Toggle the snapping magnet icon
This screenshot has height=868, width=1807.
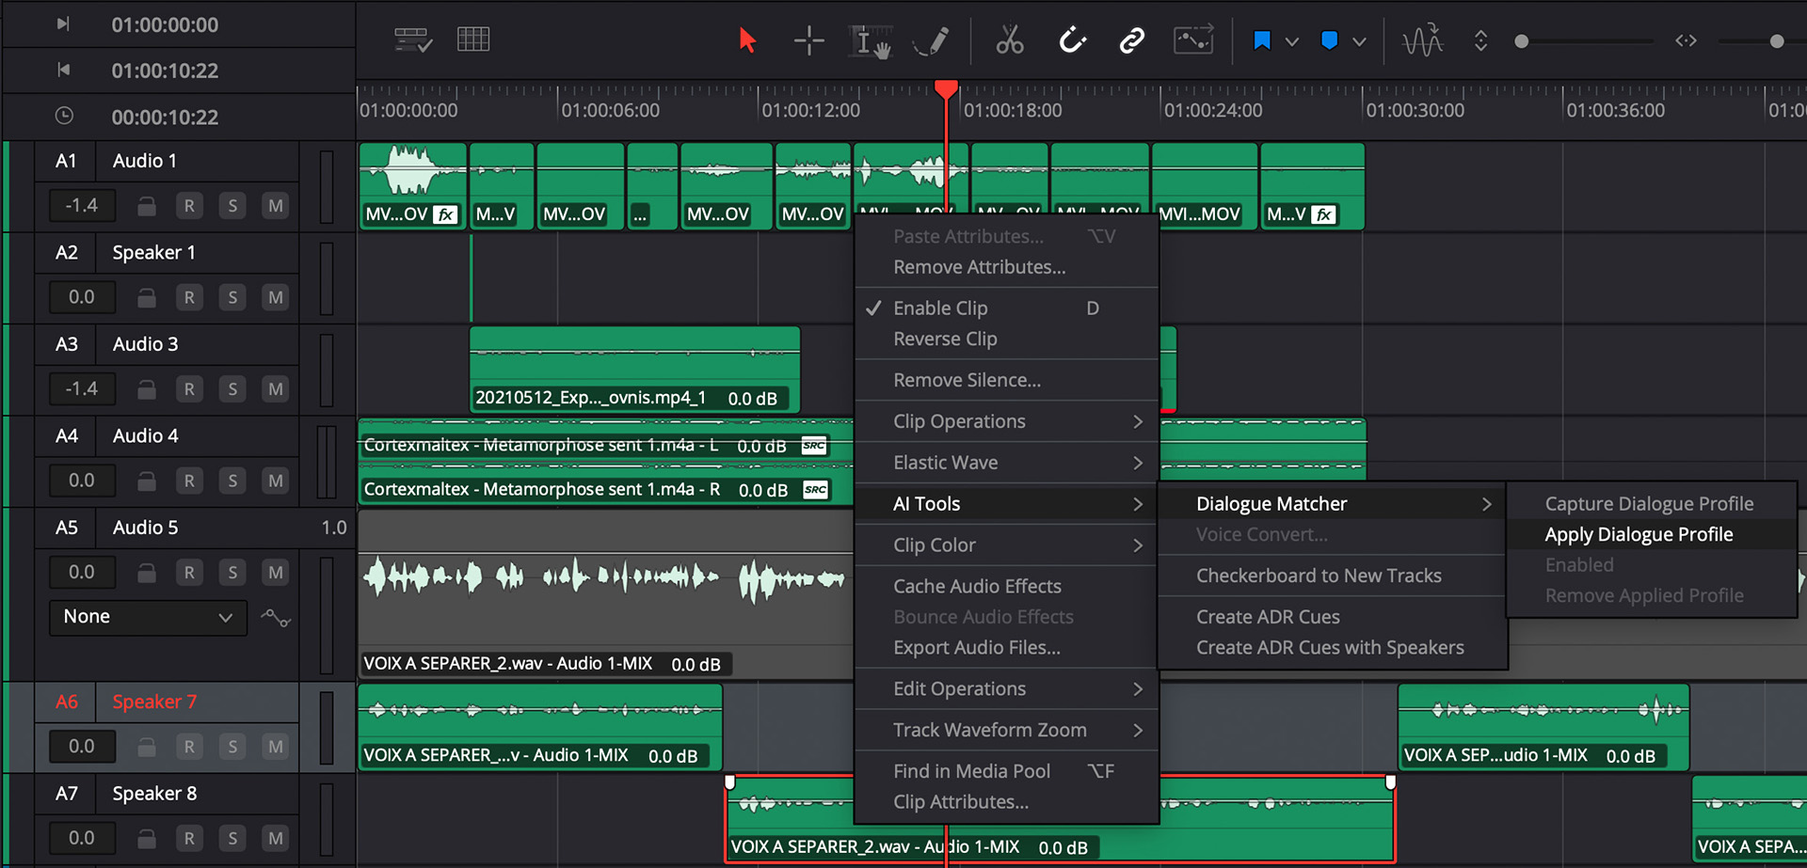(1072, 40)
